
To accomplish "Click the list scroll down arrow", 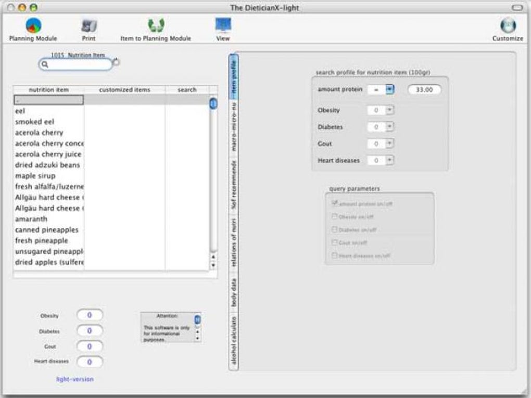I will pos(213,265).
